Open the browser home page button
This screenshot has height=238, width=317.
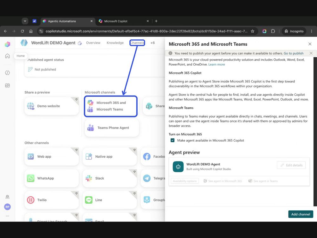[x=31, y=31]
